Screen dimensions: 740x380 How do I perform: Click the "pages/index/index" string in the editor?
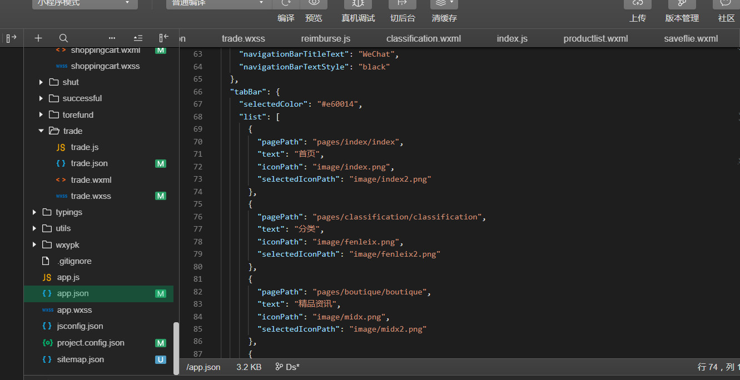pyautogui.click(x=356, y=142)
